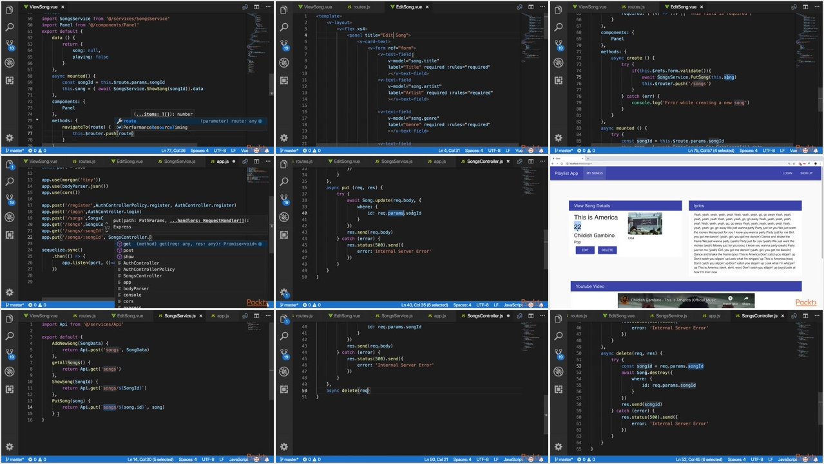Screen dimensions: 824x464
Task: Open MY SONGS in Playlist App header
Action: click(594, 173)
